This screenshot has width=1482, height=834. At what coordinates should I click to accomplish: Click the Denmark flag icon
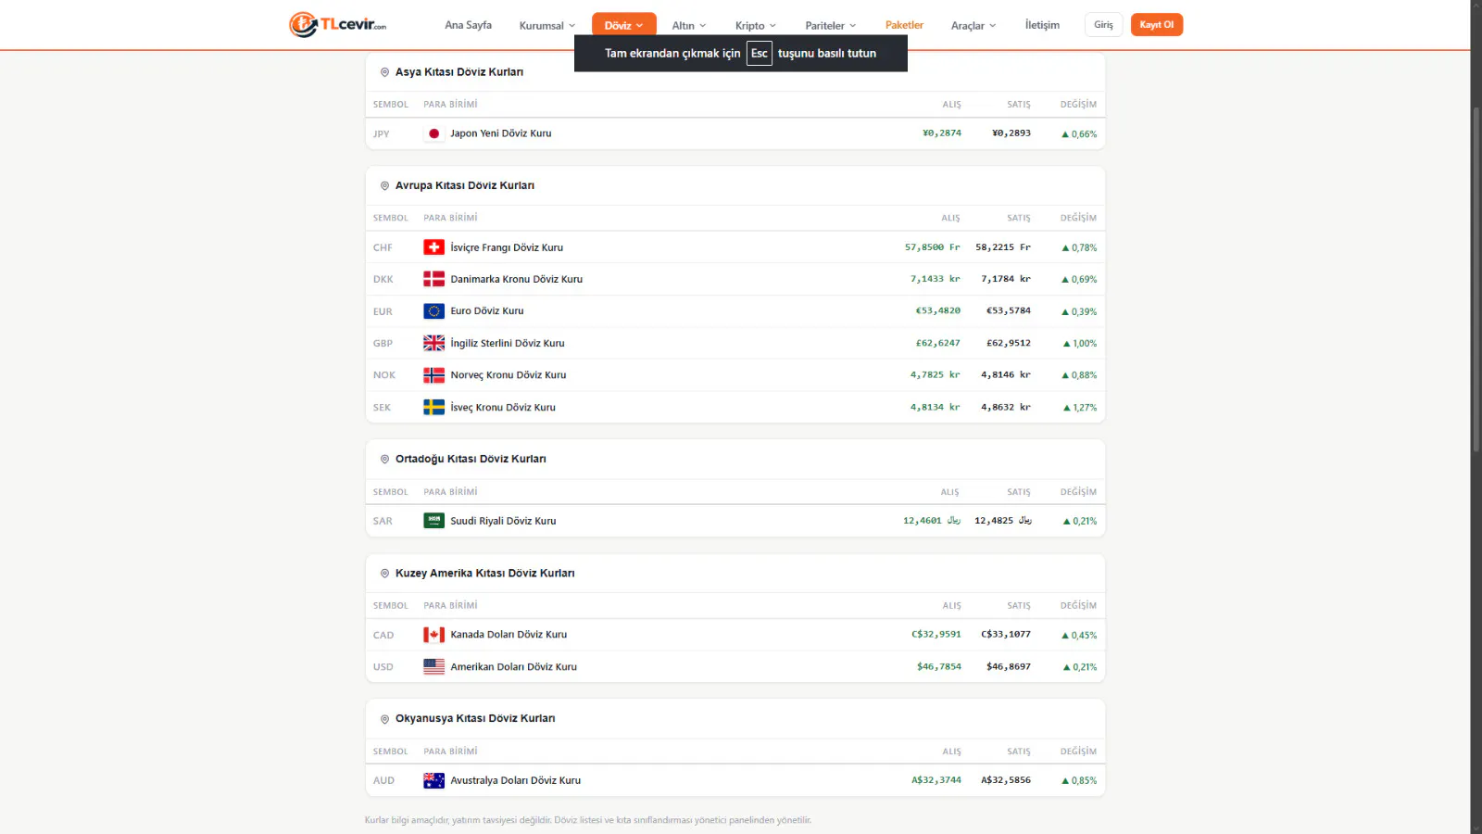click(x=433, y=279)
